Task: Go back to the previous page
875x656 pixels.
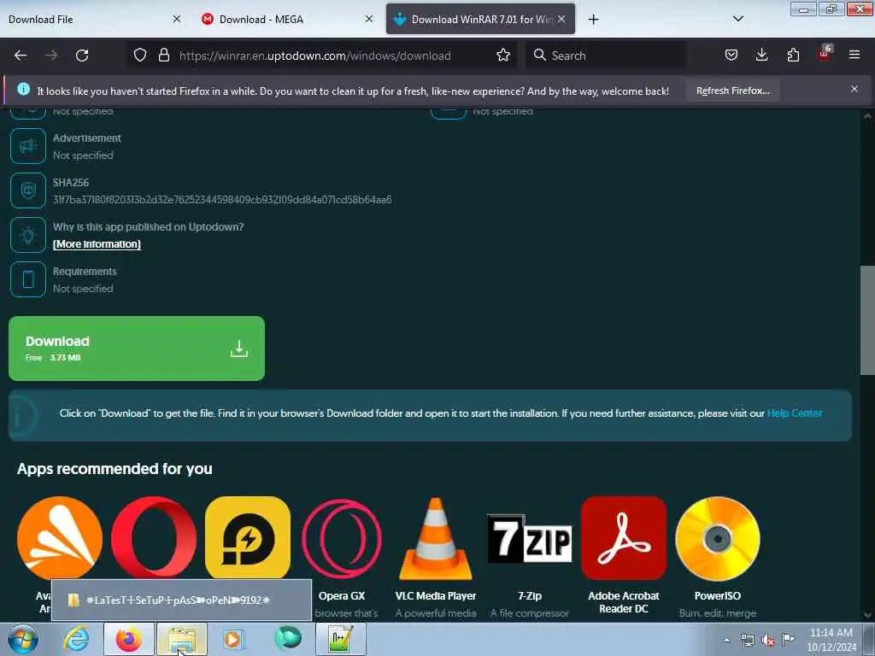Action: click(21, 56)
